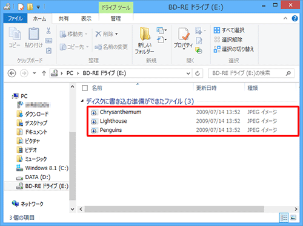This screenshot has height=226, width=303.
Task: Click the New item icon
Action: (162, 30)
